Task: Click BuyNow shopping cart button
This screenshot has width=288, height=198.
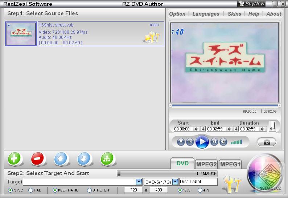Action: 252,4
